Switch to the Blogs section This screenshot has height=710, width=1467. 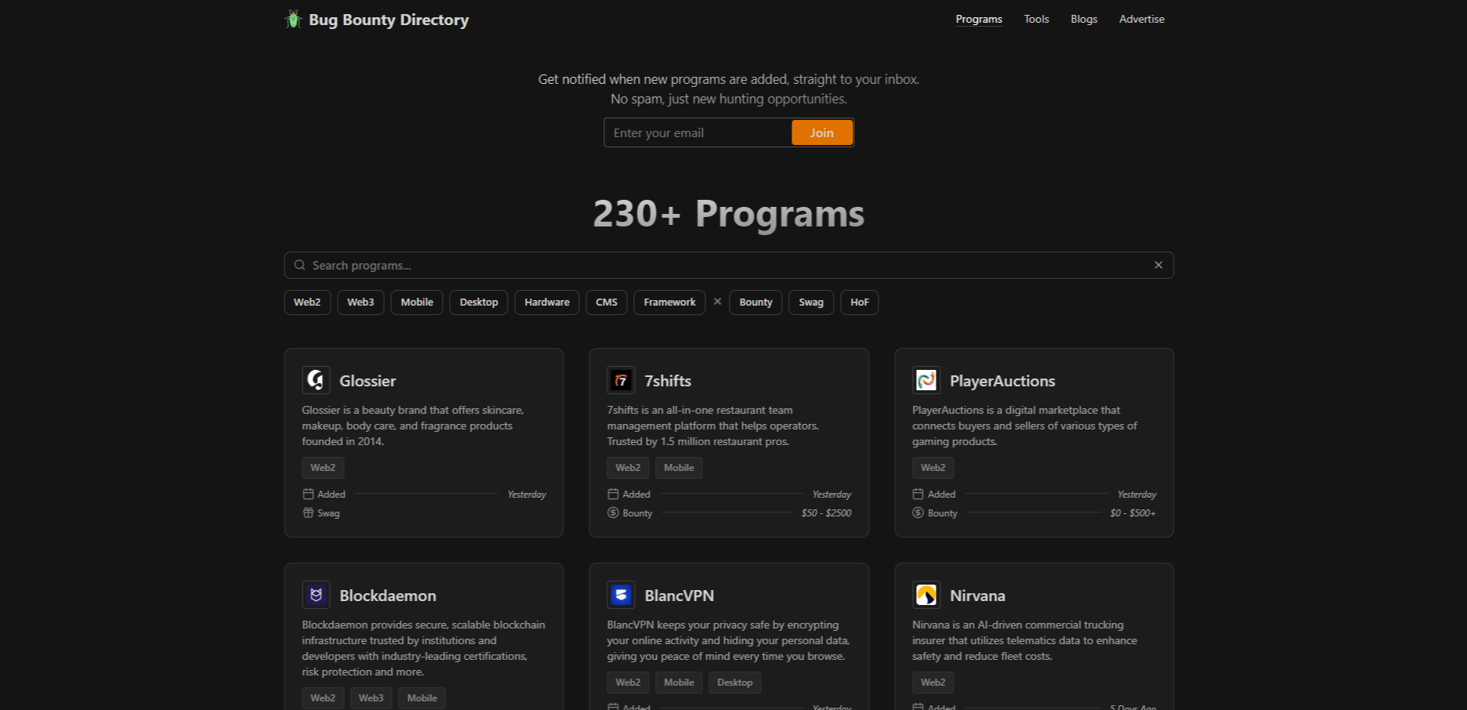(1084, 19)
